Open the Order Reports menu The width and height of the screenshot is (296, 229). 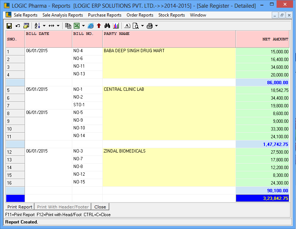pos(140,15)
